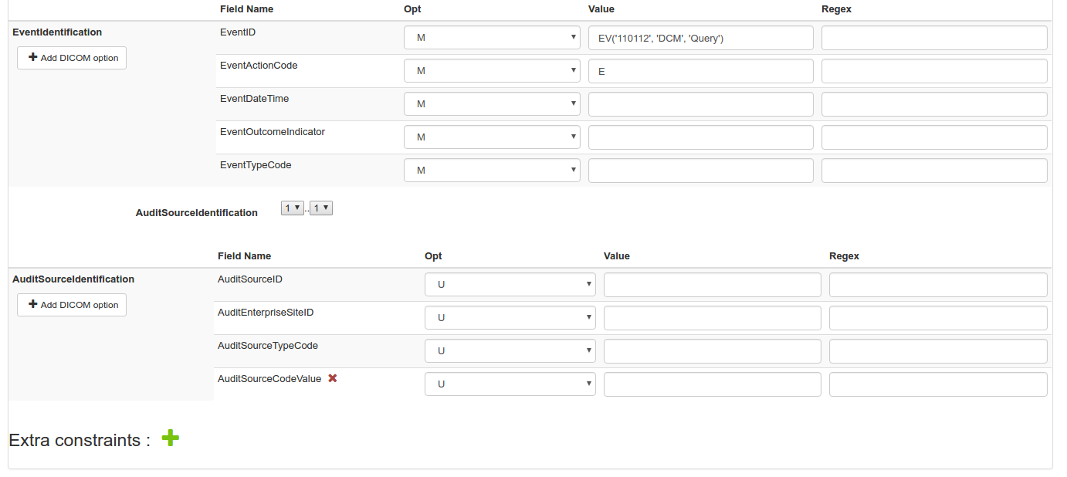Screen dimensions: 1067x477
Task: Open the second multiplicity dropdown near AuditSourceIdentification
Action: click(320, 208)
